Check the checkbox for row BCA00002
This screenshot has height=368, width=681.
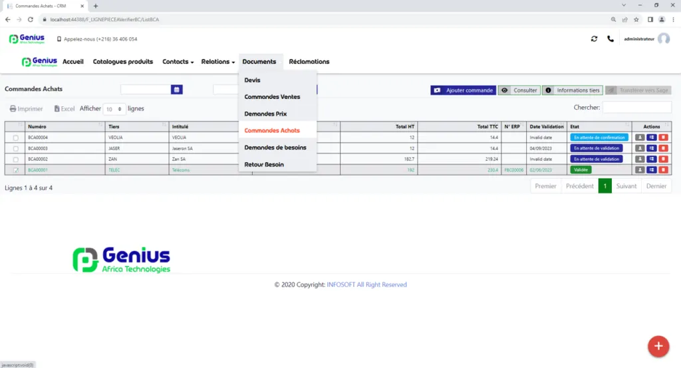click(x=16, y=159)
